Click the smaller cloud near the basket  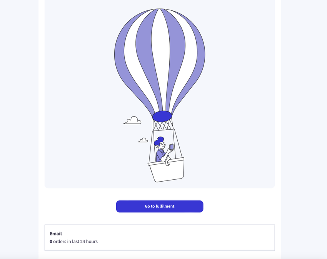click(143, 140)
